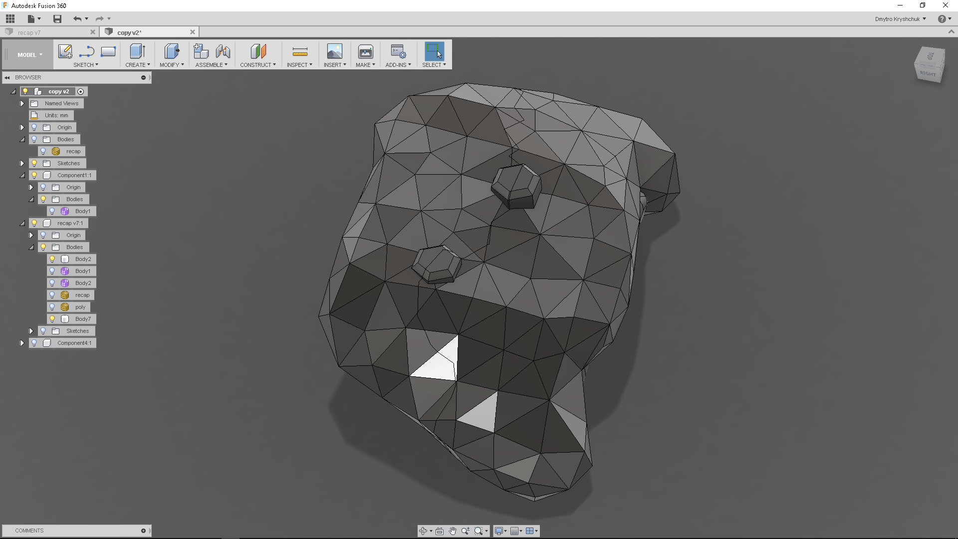Collapse the root Bodies folder
The image size is (958, 539).
pyautogui.click(x=22, y=139)
